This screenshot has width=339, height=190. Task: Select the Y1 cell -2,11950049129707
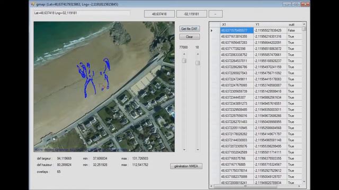[x=270, y=177]
